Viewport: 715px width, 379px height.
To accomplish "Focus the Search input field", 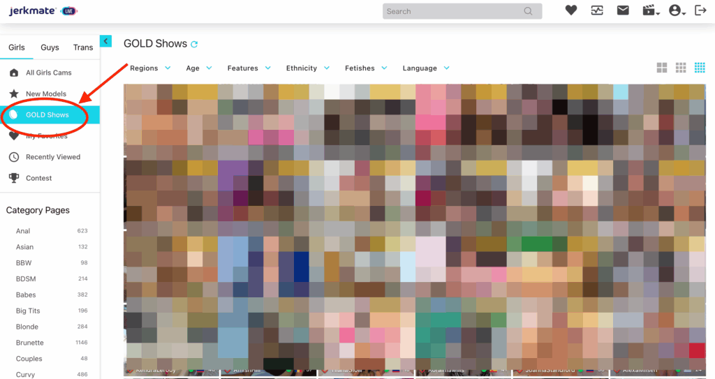I will coord(450,11).
